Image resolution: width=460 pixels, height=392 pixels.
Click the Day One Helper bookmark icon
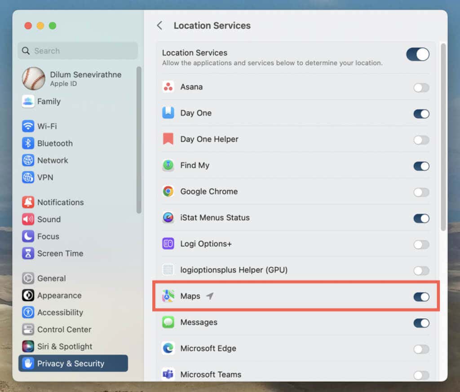[x=168, y=139]
